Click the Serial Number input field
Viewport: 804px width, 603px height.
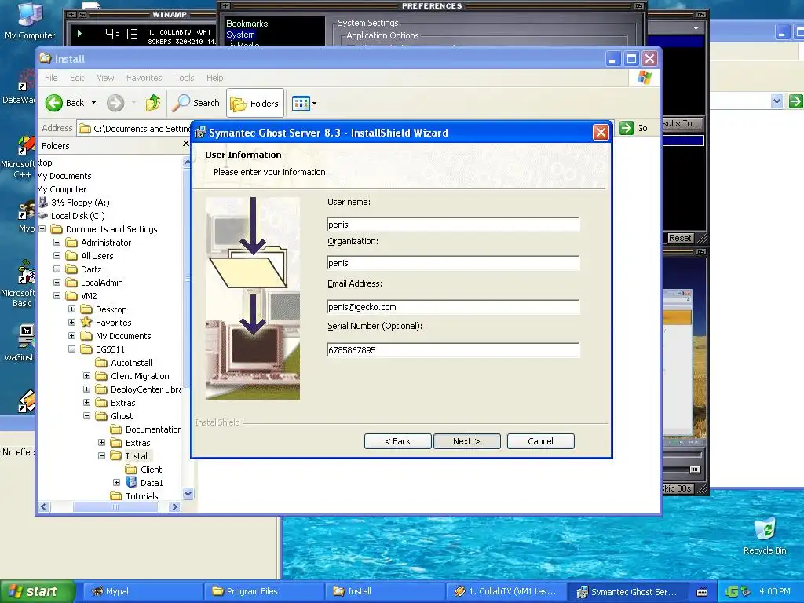(453, 350)
